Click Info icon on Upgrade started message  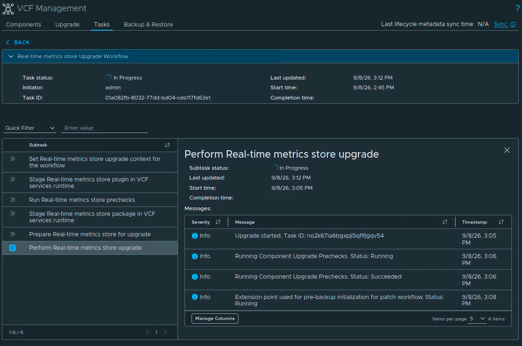tap(195, 236)
